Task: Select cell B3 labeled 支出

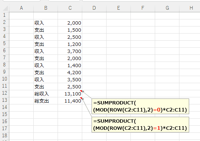Action: [x=46, y=30]
